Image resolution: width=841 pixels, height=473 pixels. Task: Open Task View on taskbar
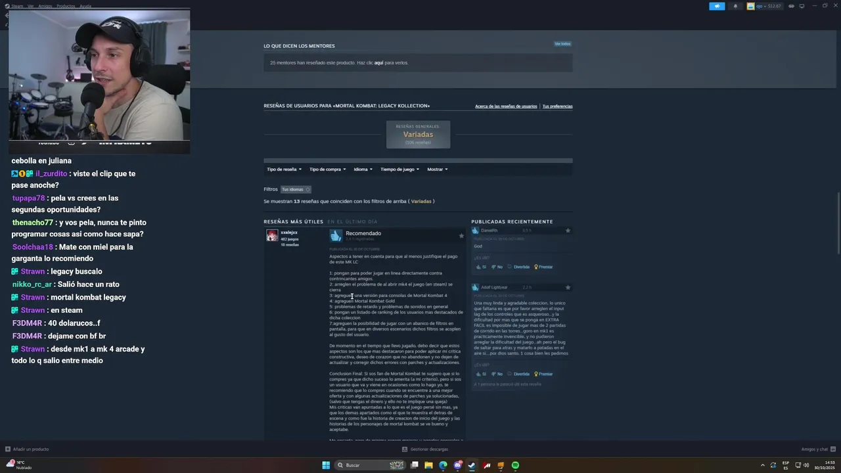click(x=415, y=465)
